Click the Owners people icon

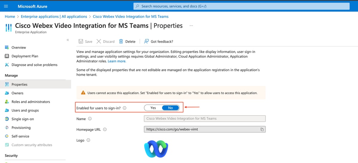(x=7, y=93)
